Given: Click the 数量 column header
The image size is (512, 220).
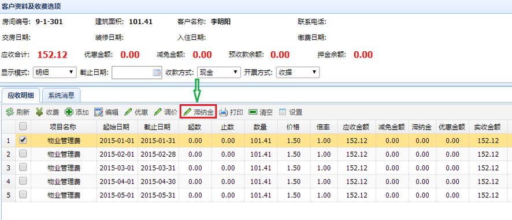Looking at the screenshot, I should click(x=260, y=127).
